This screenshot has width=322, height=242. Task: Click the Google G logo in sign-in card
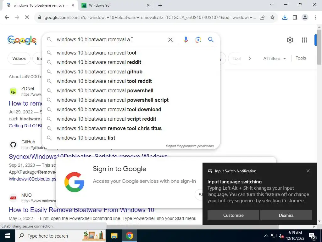click(74, 182)
